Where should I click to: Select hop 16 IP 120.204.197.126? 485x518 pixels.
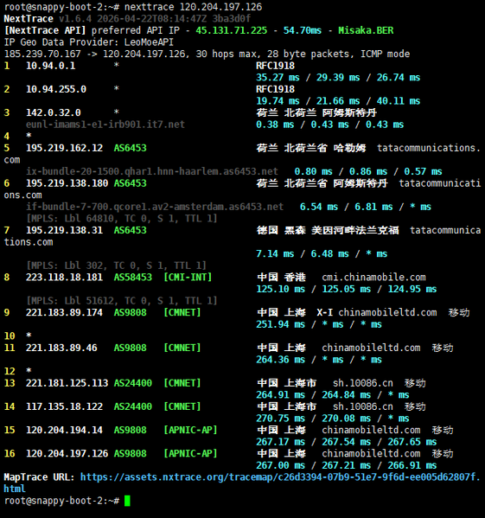pyautogui.click(x=67, y=454)
